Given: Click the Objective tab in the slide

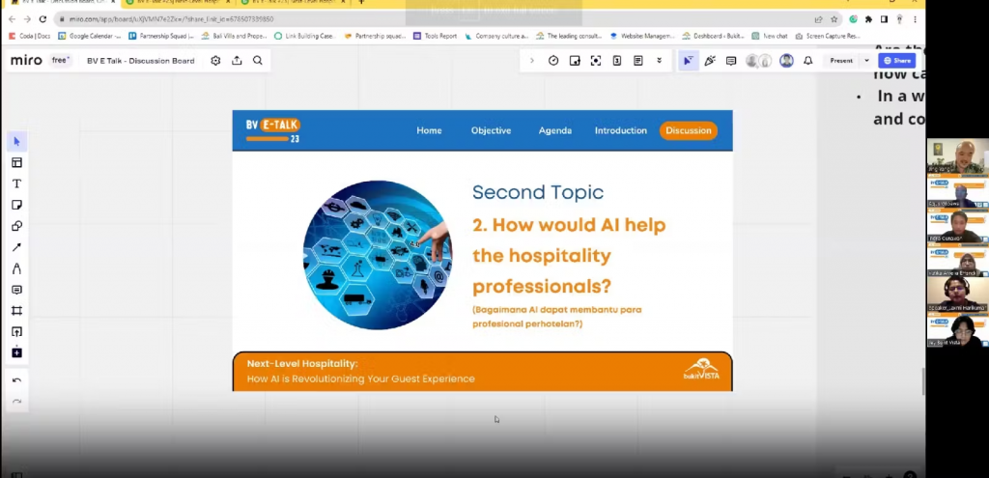Looking at the screenshot, I should [491, 130].
